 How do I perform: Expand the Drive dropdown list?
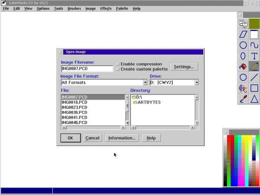(x=197, y=82)
